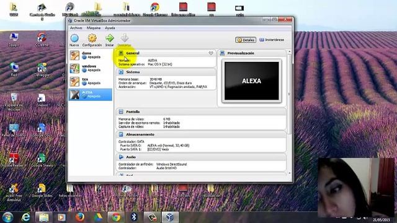The image size is (397, 223).
Task: Click the ALEXA preview thumbnail
Action: tap(252, 81)
